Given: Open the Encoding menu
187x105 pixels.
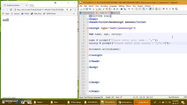Looking at the screenshot, I should tap(104, 6).
